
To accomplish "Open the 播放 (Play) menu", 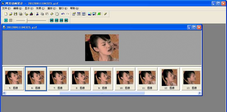I will pyautogui.click(x=51, y=8).
